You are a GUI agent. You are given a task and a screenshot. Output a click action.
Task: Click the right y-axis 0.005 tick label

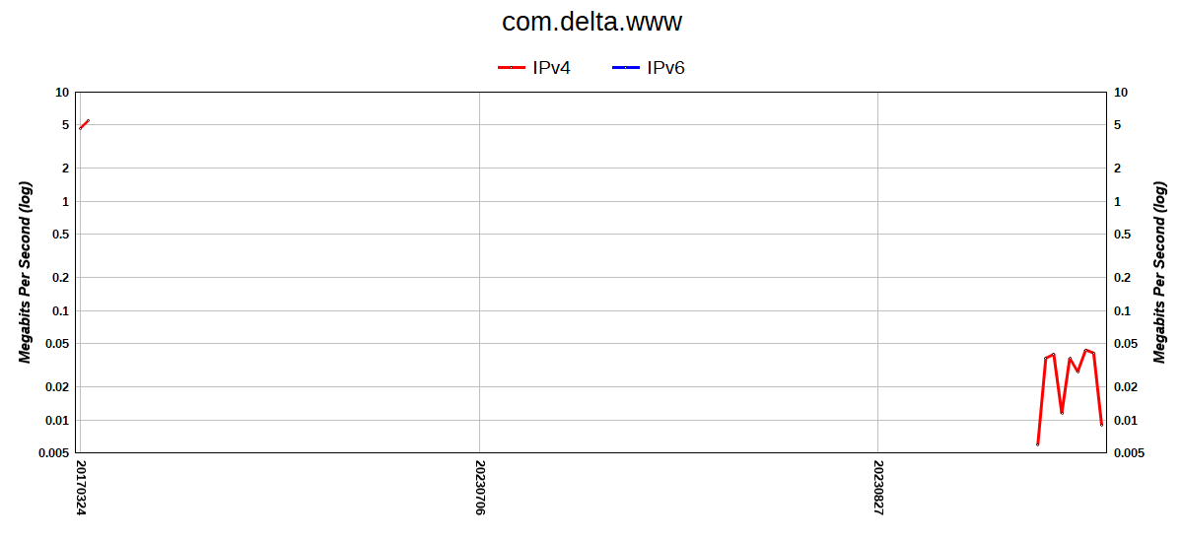tap(1128, 453)
